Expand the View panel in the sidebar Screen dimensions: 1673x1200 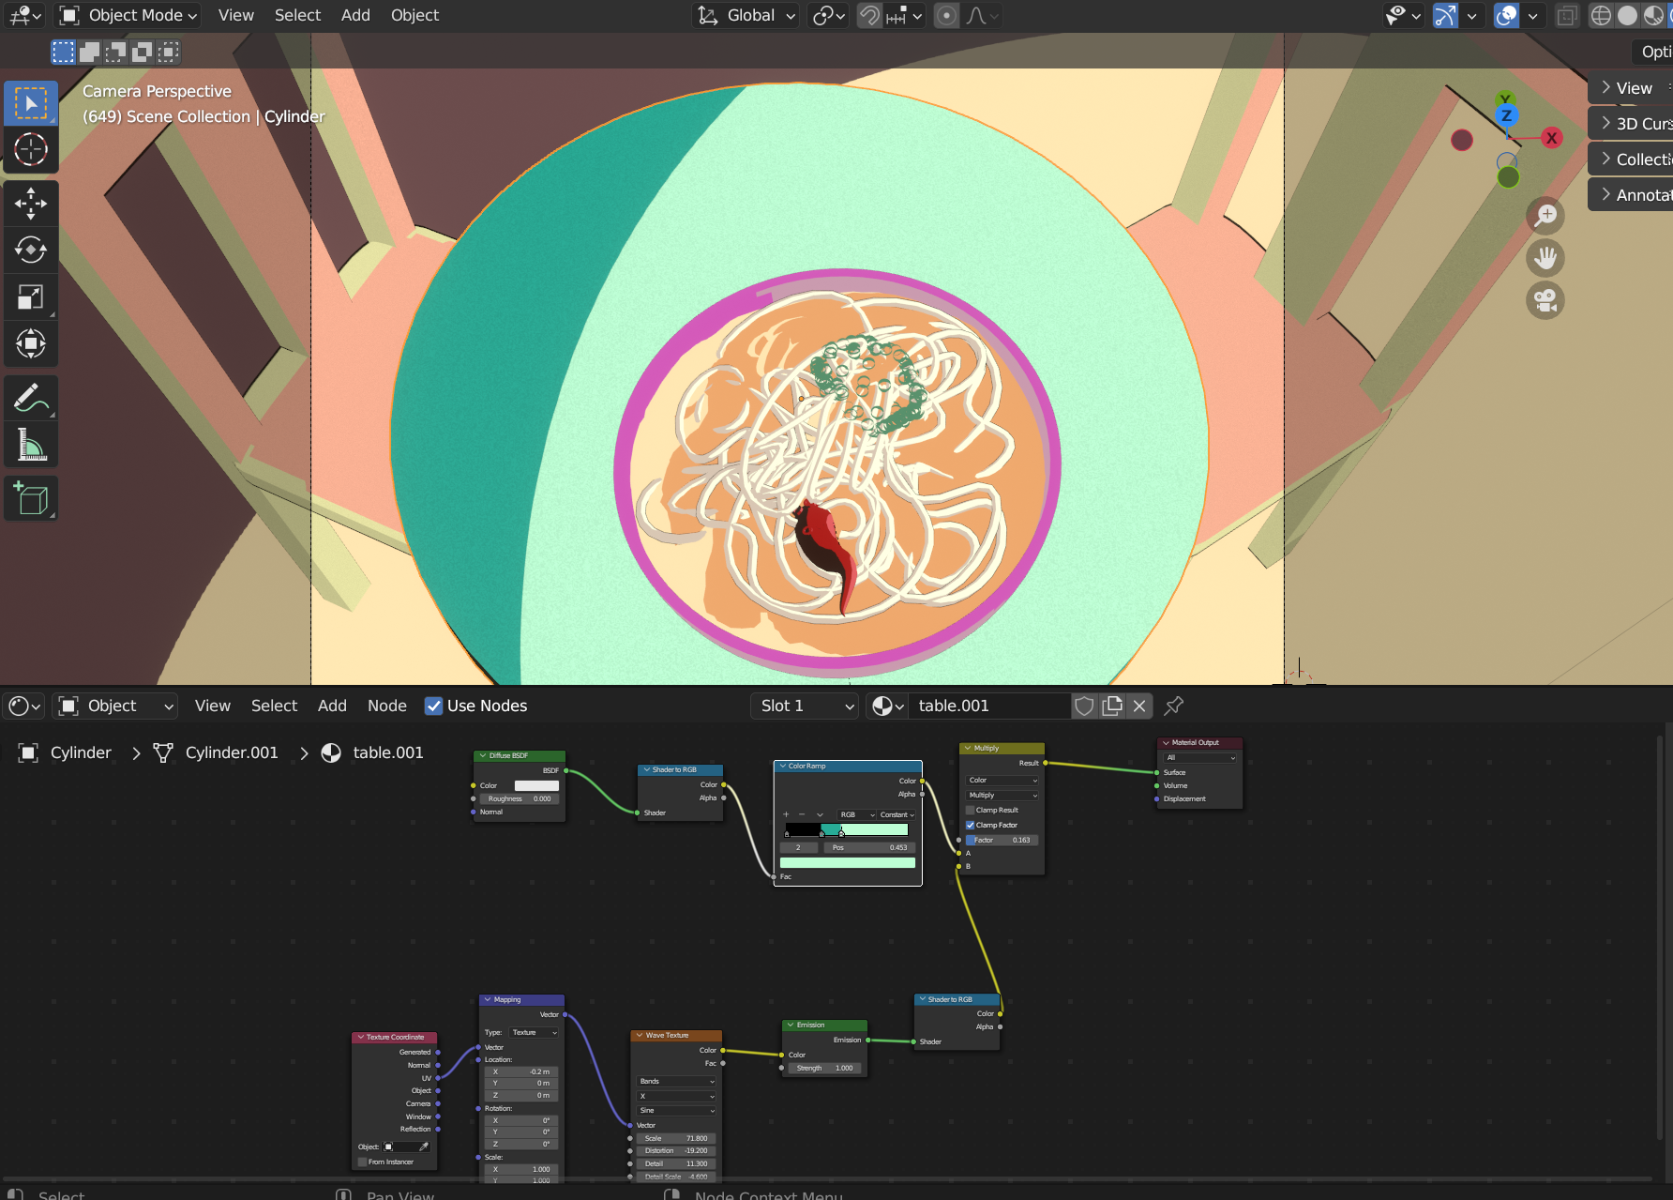[1632, 88]
